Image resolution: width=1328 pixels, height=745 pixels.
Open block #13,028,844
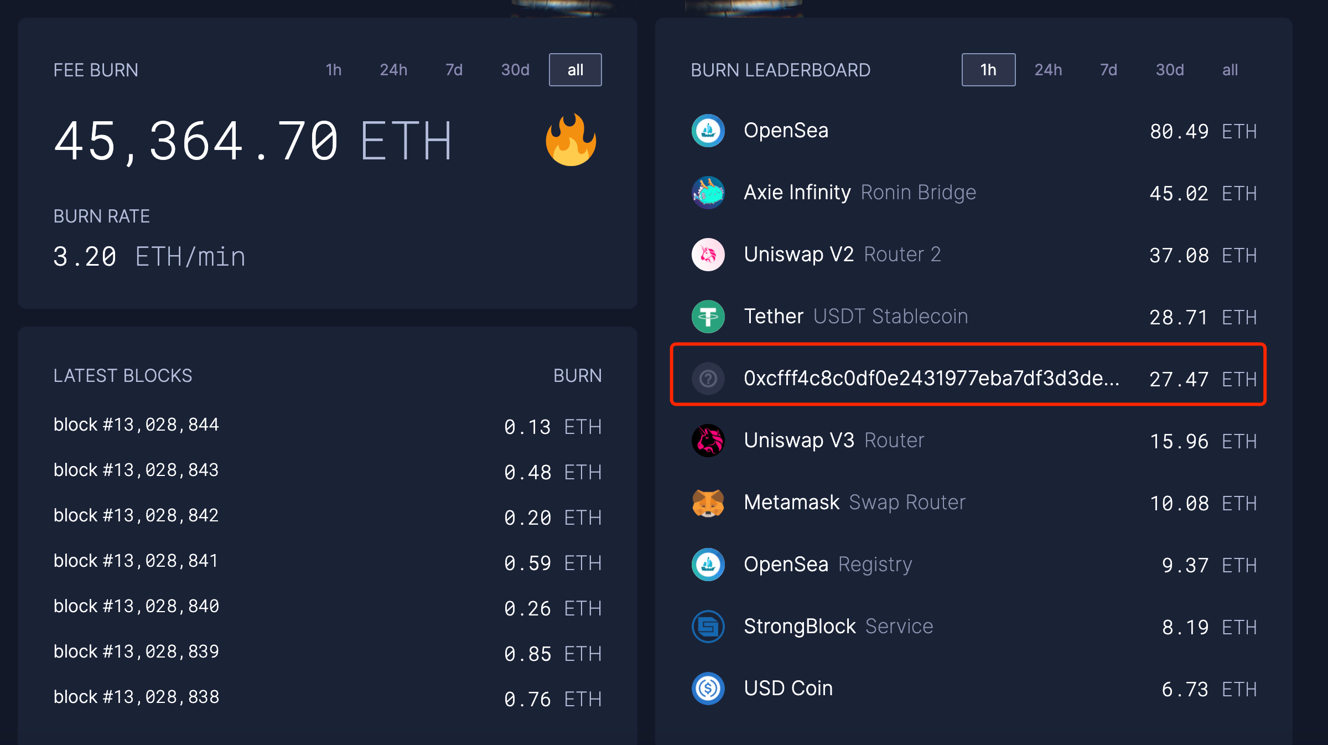point(136,425)
